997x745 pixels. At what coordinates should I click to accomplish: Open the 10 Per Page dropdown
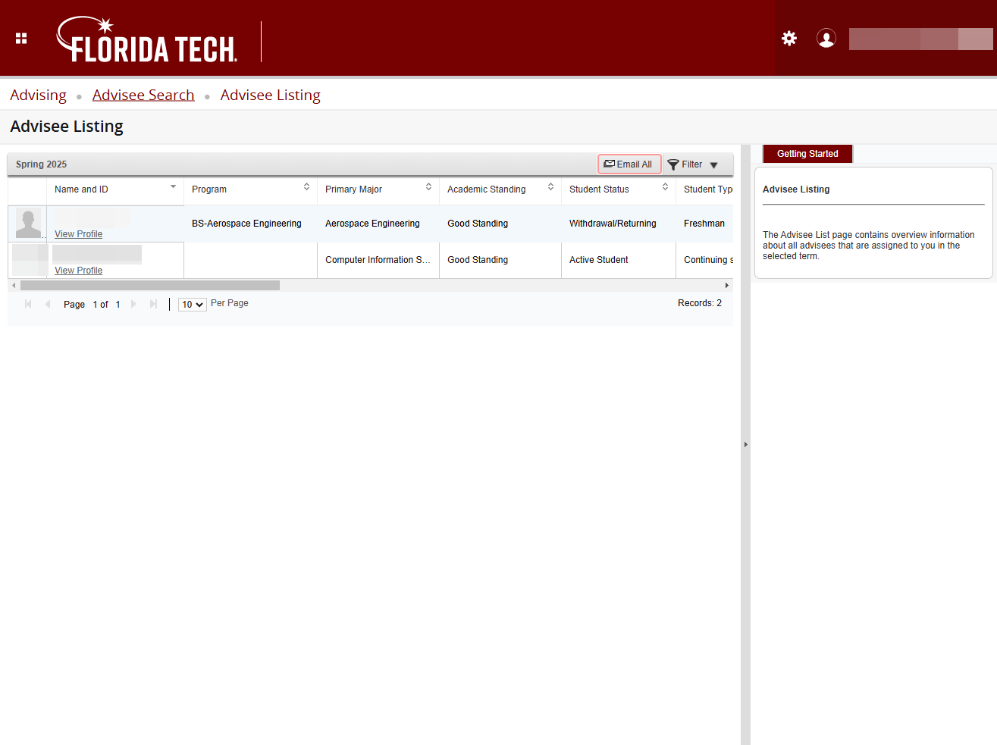point(193,305)
